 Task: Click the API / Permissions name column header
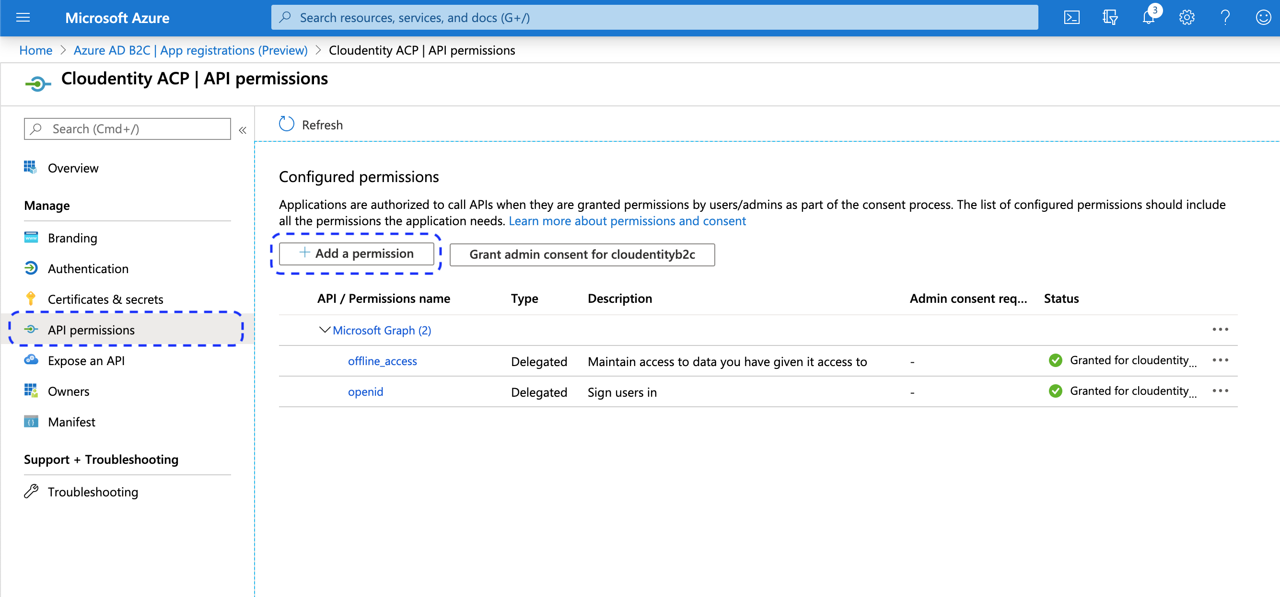pyautogui.click(x=383, y=298)
